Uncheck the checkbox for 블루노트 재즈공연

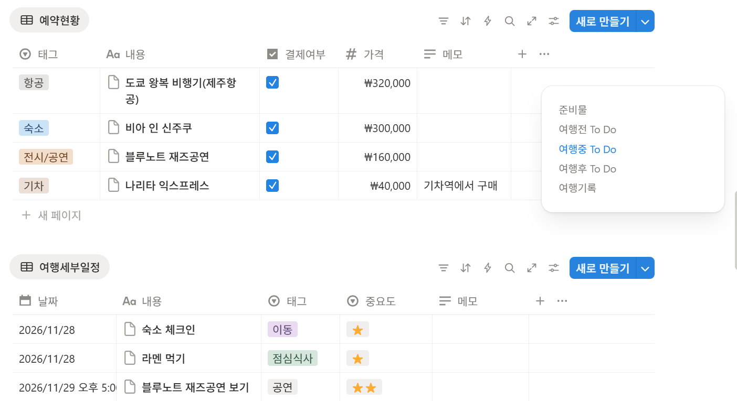coord(272,156)
